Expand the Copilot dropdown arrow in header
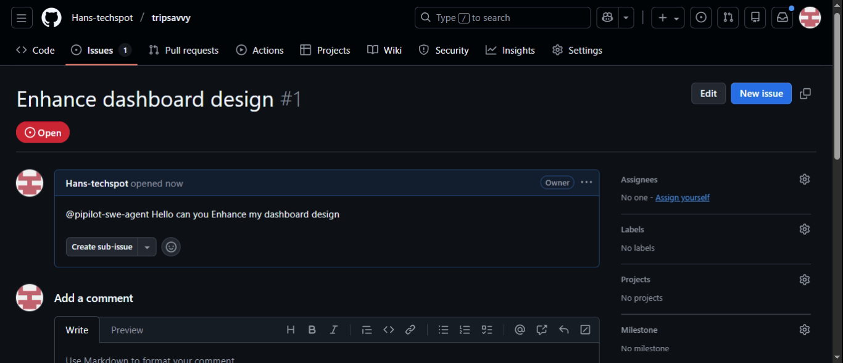The image size is (843, 363). (x=626, y=18)
